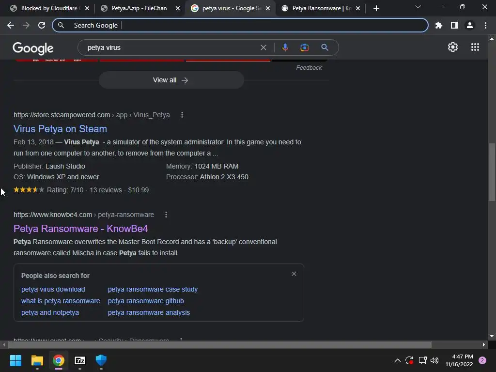The height and width of the screenshot is (372, 496).
Task: Click the Google logo
Action: click(33, 48)
